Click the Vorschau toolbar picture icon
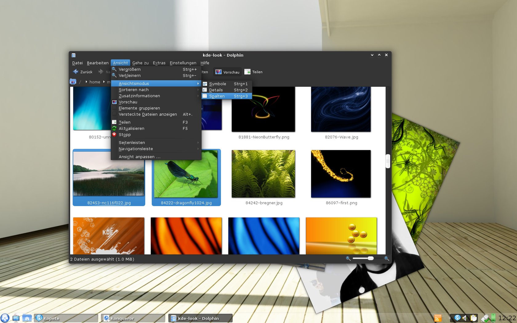 [x=218, y=72]
